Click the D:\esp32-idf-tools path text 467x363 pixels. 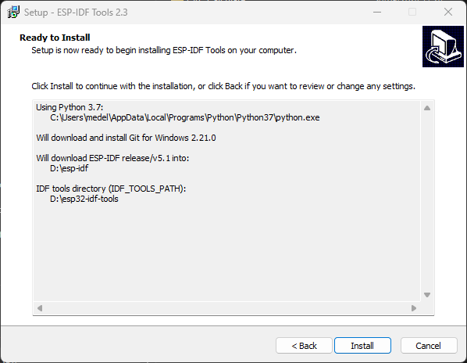pyautogui.click(x=84, y=199)
